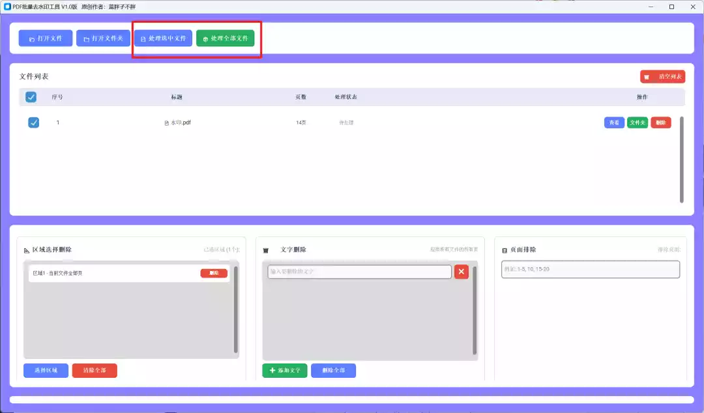Click 查看 button for 水印.pdf
Screen dimensions: 704x413
[x=614, y=122]
